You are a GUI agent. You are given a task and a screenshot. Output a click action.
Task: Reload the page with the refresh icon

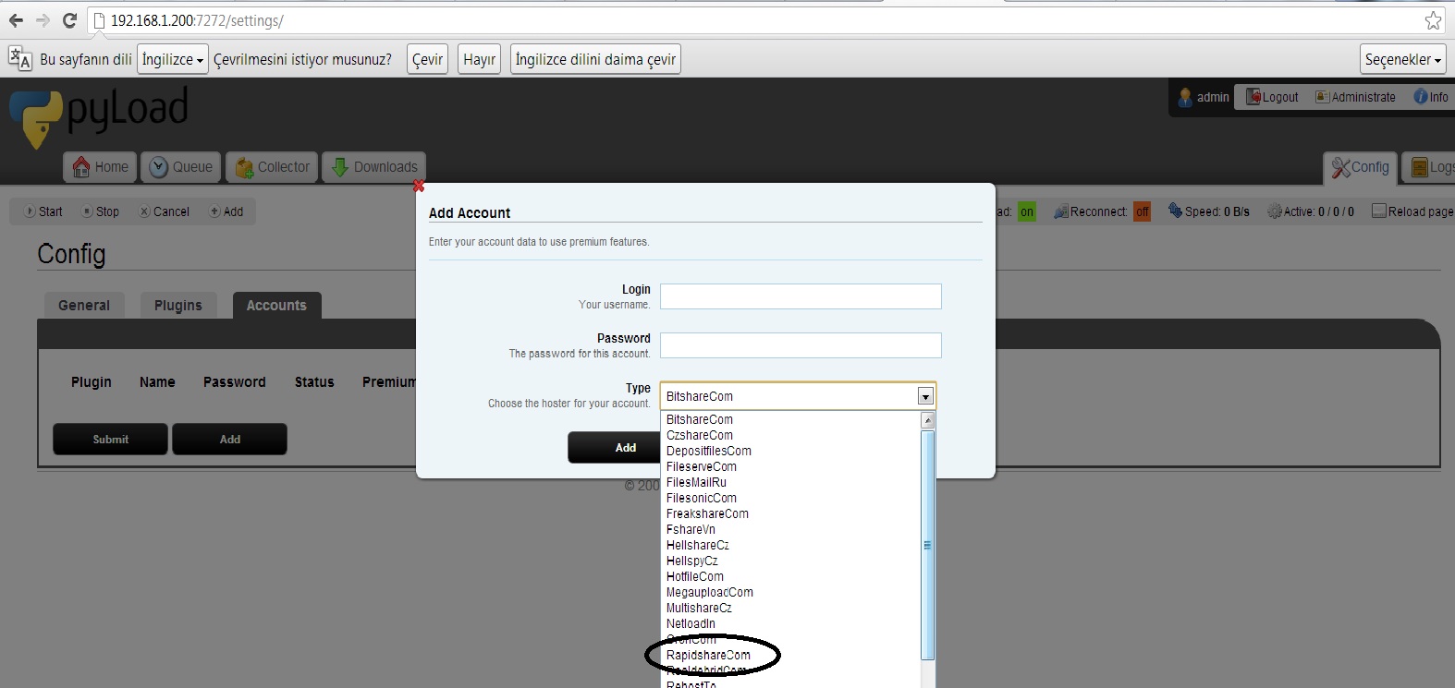(x=69, y=20)
